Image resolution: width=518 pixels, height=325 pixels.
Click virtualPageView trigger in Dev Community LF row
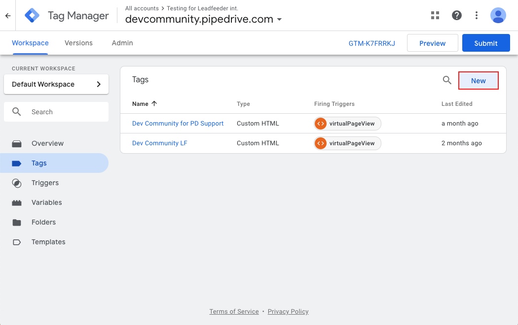(x=347, y=143)
